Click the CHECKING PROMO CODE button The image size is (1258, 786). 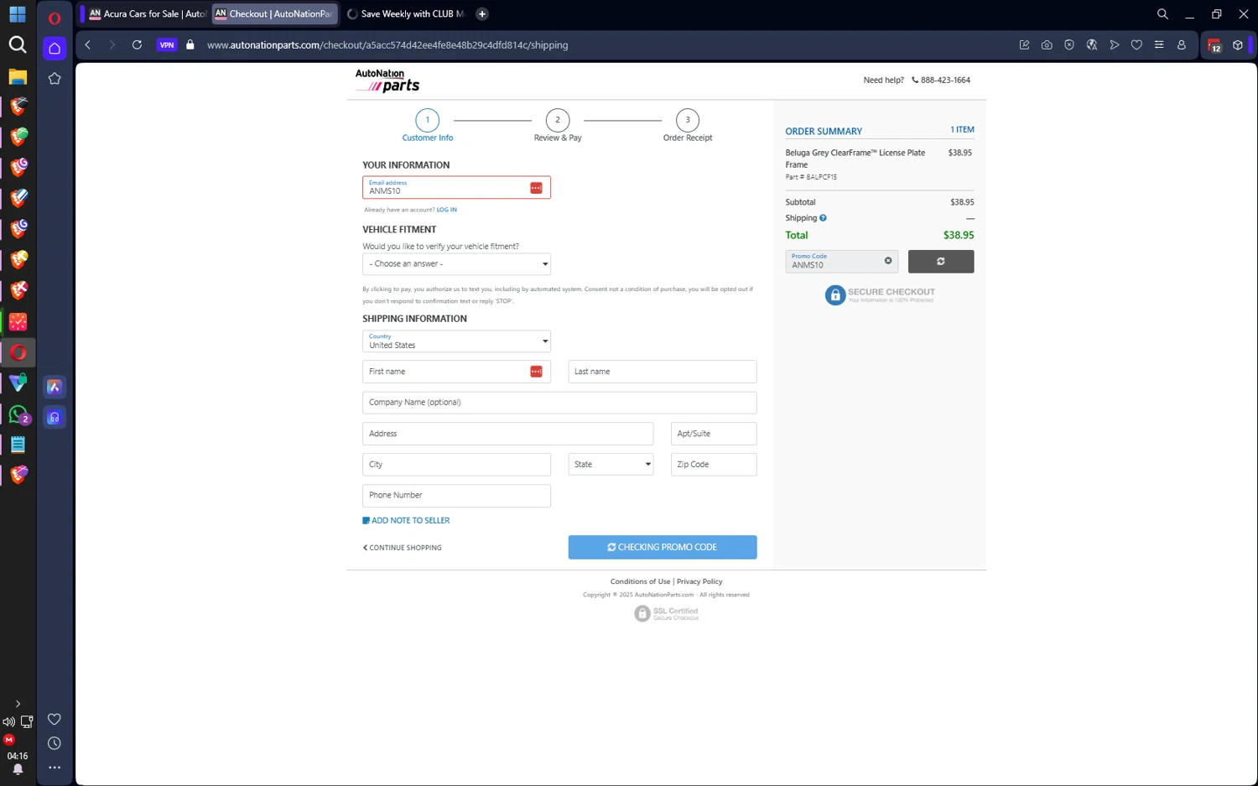coord(663,547)
